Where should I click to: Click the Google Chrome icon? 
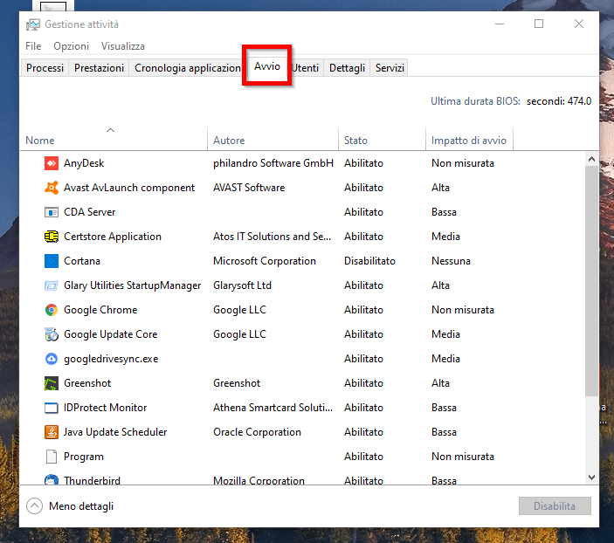[52, 310]
